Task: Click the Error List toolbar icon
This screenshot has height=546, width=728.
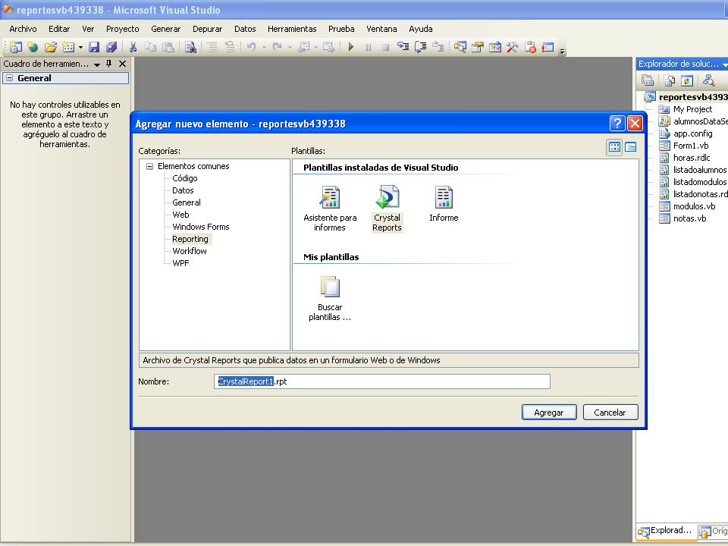Action: 530,47
